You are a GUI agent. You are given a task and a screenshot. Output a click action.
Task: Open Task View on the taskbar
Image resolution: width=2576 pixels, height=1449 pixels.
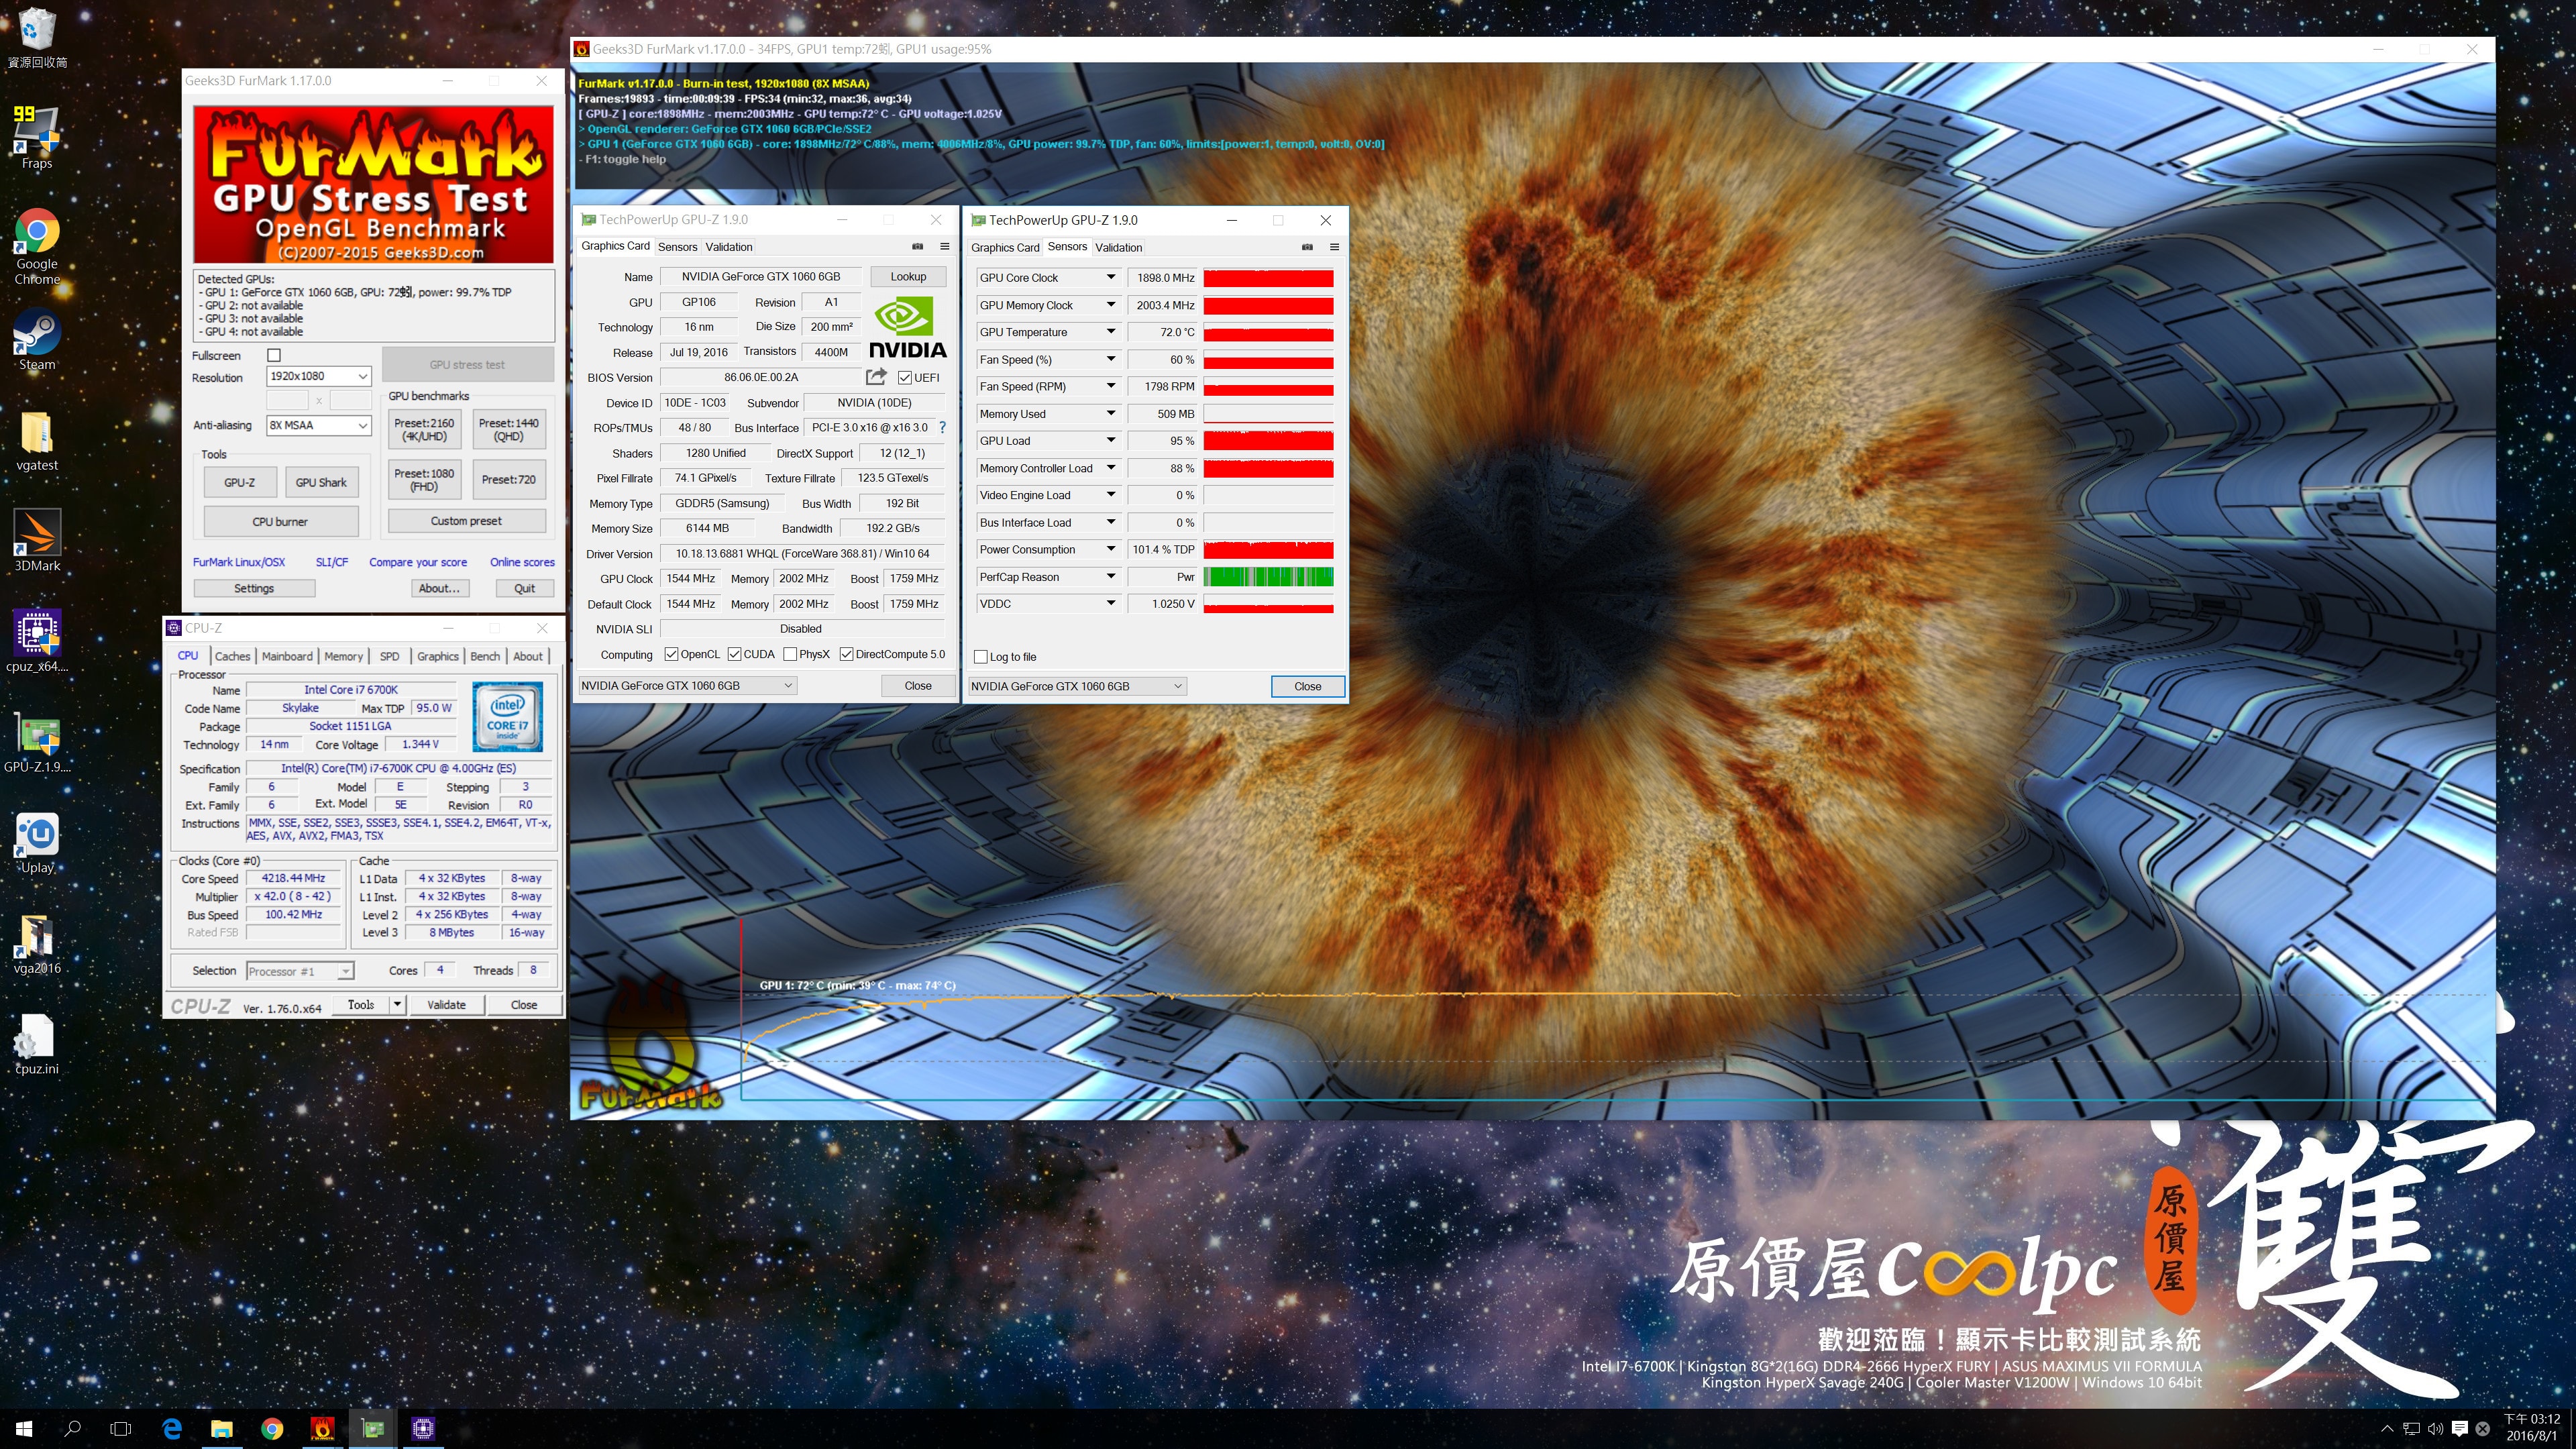coord(121,1428)
